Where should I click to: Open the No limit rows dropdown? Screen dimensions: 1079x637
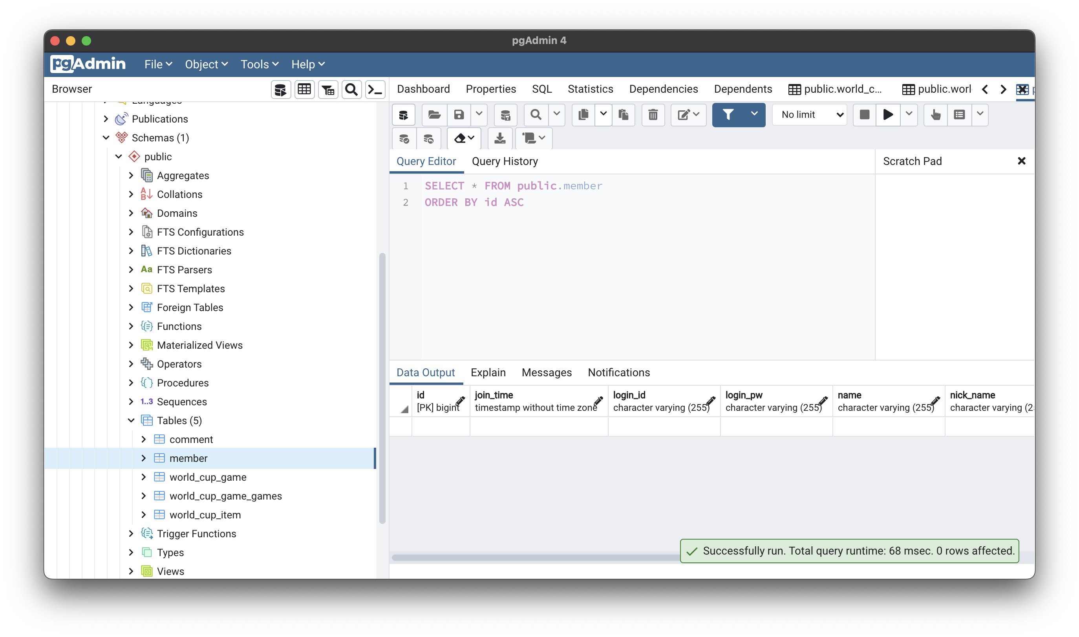tap(810, 115)
